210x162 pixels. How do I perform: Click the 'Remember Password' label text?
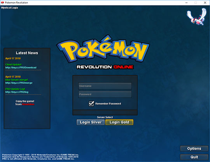[108, 104]
